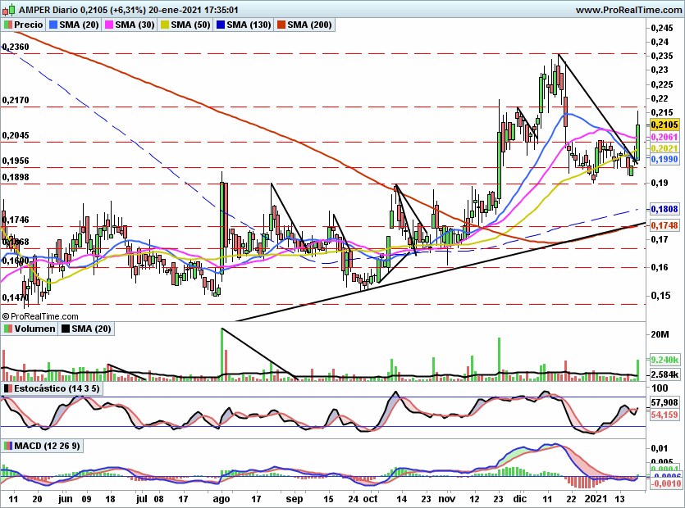The height and width of the screenshot is (508, 685).
Task: Click the 0,2170 resistance level label
Action: point(16,101)
